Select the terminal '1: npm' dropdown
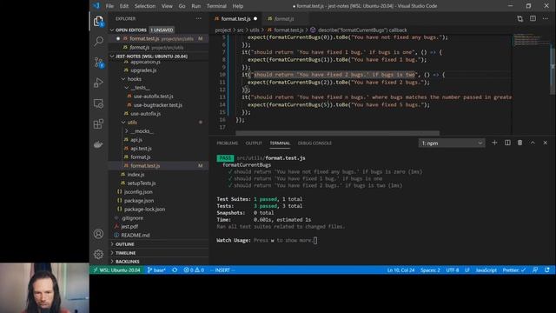 (x=452, y=143)
